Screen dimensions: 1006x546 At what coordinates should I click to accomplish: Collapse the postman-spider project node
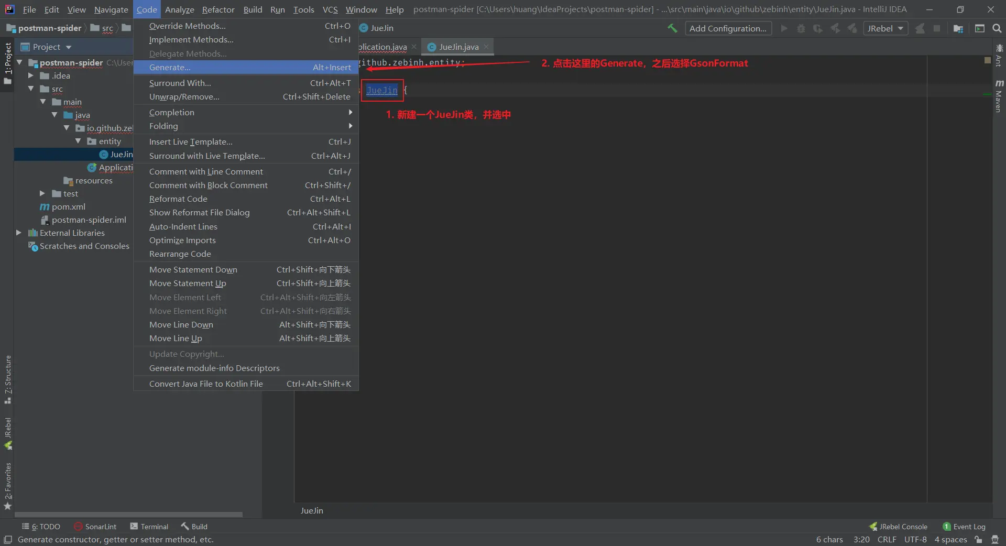click(20, 62)
